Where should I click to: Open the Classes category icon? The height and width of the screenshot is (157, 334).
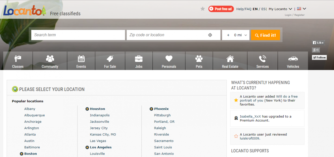click(x=18, y=58)
